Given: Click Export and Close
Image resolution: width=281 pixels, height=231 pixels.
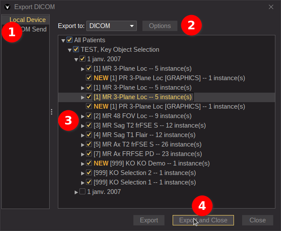Looking at the screenshot, I should tap(203, 220).
